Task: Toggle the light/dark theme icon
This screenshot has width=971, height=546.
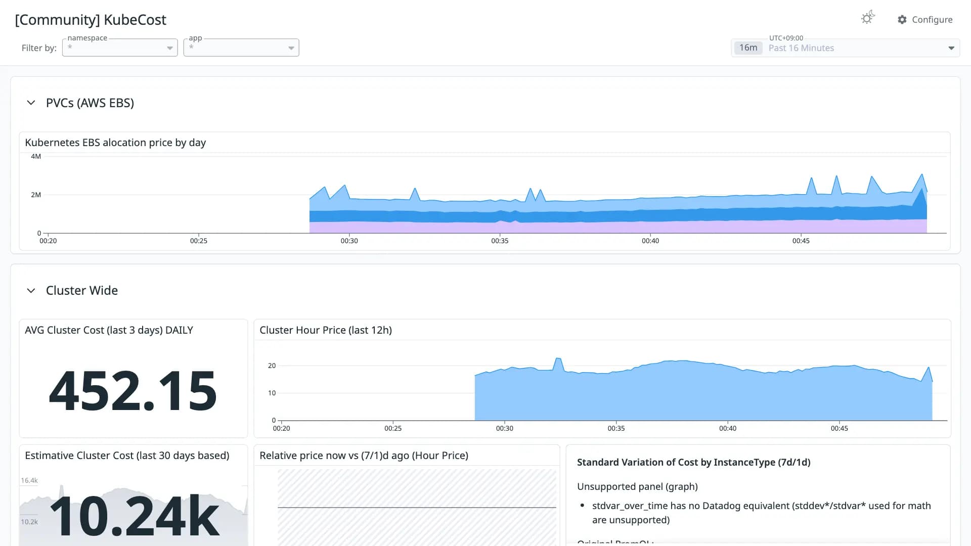Action: (x=868, y=18)
